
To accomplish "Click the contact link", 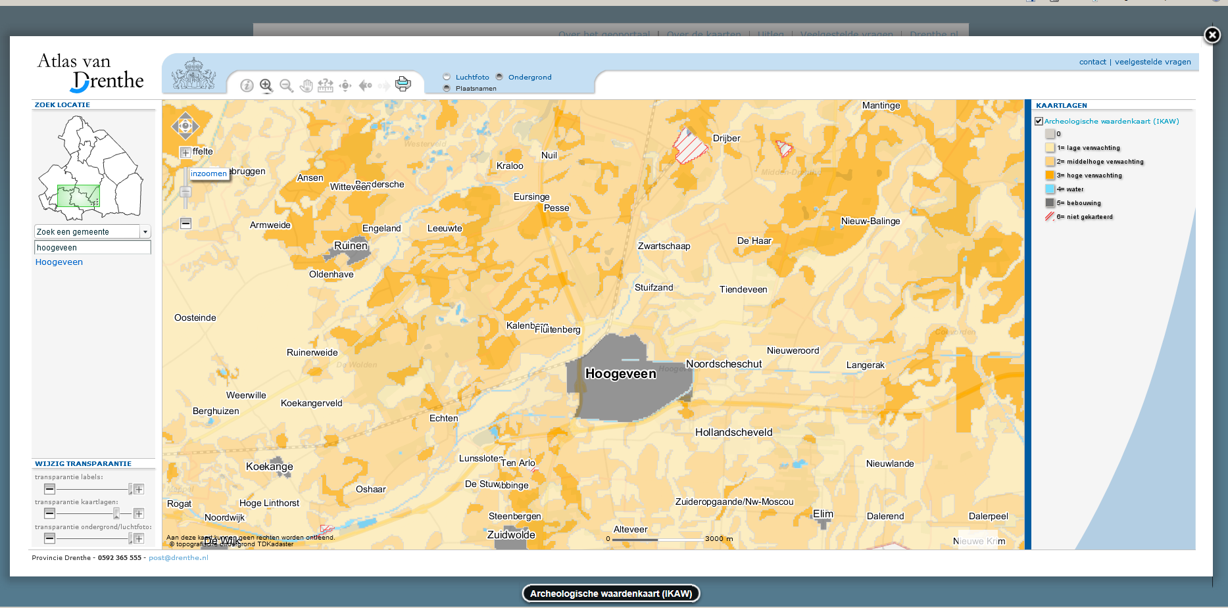I will (1093, 62).
